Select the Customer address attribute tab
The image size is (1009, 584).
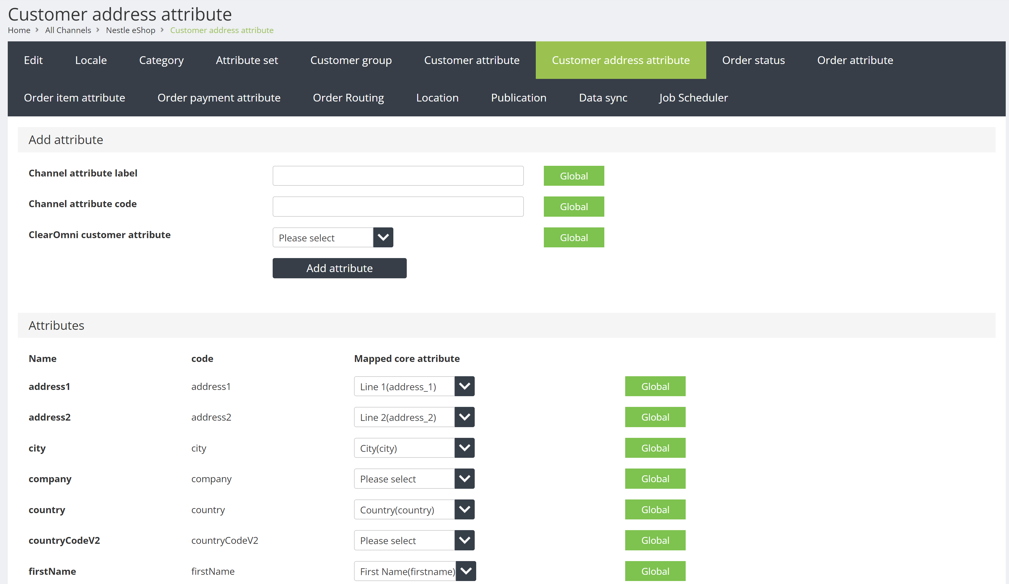coord(621,60)
